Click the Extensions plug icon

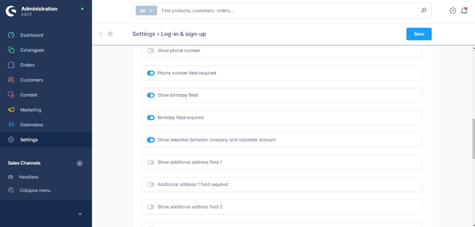(11, 125)
